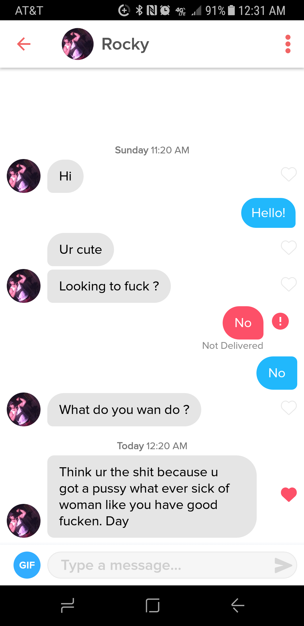Viewport: 304px width, 626px height.
Task: Tap the failed red "No" message bubble
Action: coord(243,323)
